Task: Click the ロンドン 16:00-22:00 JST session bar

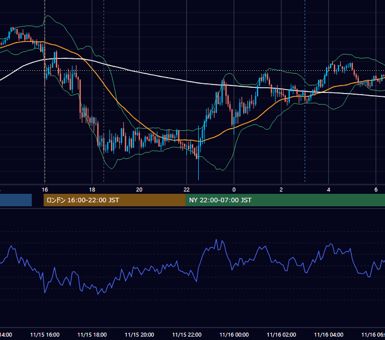Action: [x=114, y=200]
